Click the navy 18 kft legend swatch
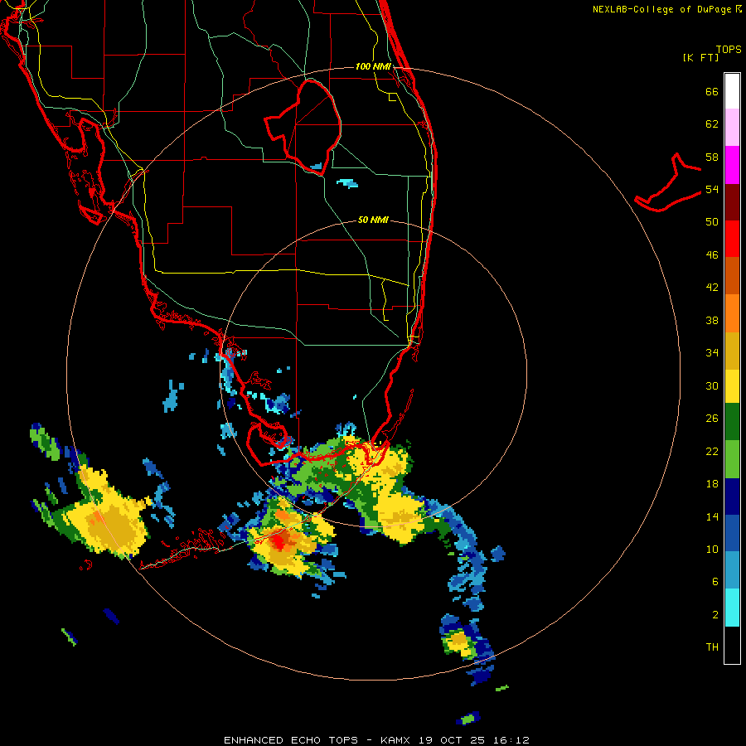746x746 pixels. pyautogui.click(x=732, y=497)
